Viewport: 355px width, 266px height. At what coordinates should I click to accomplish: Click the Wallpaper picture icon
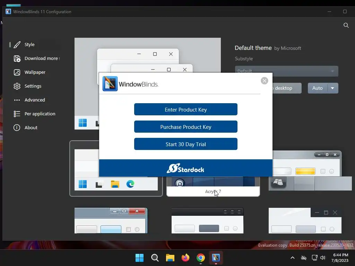[x=17, y=72]
